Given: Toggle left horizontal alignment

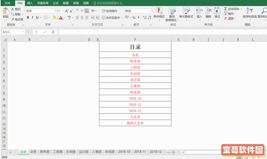Looking at the screenshot, I should (x=77, y=17).
